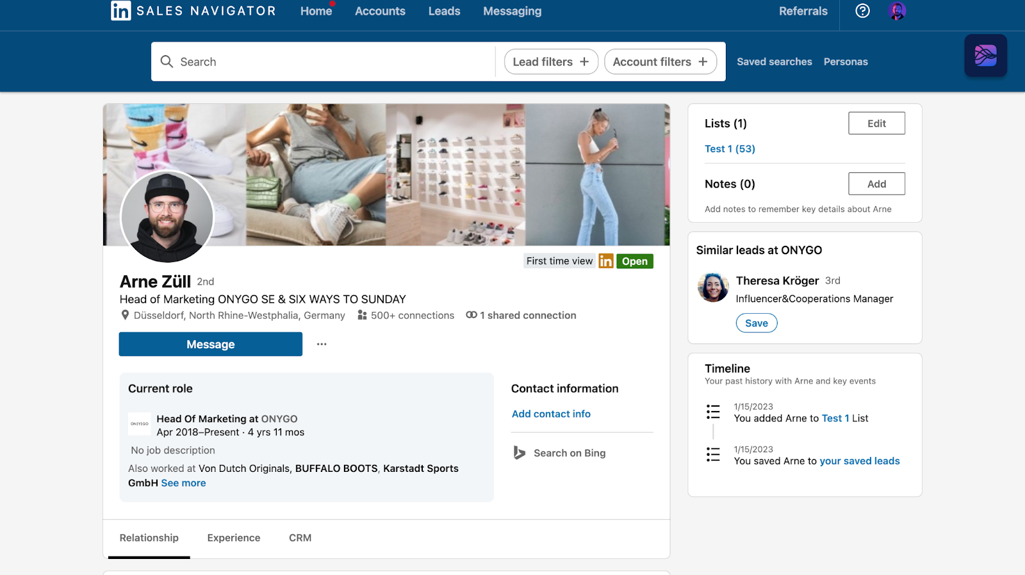1025x575 pixels.
Task: Click the Von Dutch Originals company name
Action: 244,468
